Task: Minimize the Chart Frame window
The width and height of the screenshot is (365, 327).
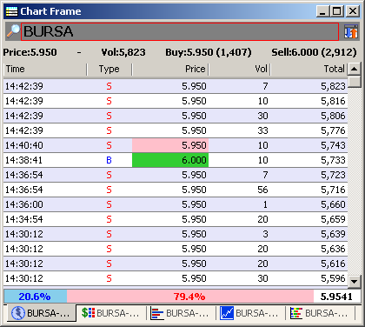Action: pyautogui.click(x=323, y=11)
